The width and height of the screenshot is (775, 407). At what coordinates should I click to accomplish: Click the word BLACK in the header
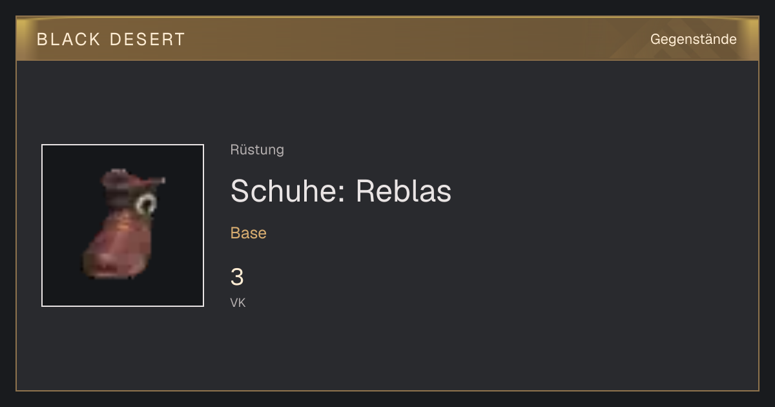click(x=68, y=39)
